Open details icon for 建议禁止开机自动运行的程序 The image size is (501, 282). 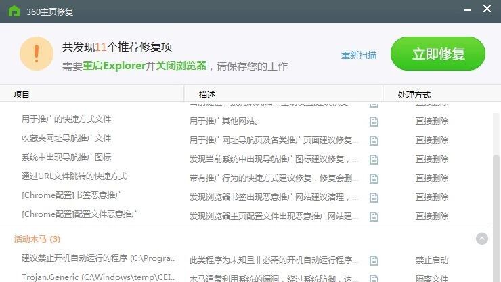(374, 260)
